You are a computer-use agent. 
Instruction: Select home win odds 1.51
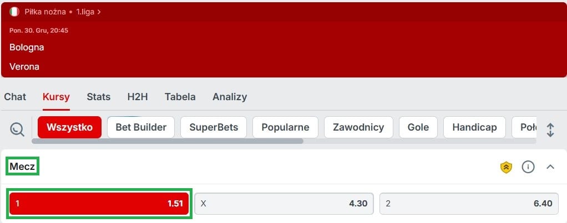[99, 204]
